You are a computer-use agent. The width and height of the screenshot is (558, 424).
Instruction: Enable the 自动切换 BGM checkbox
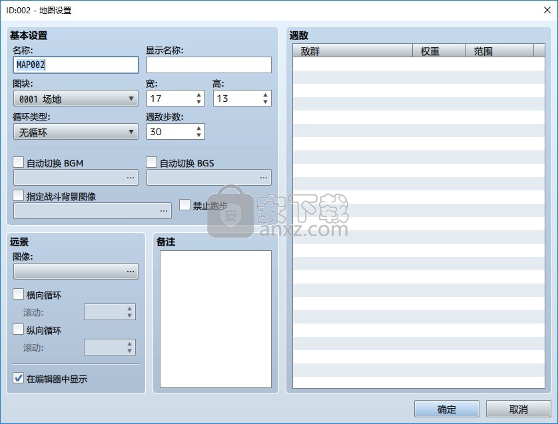(18, 162)
